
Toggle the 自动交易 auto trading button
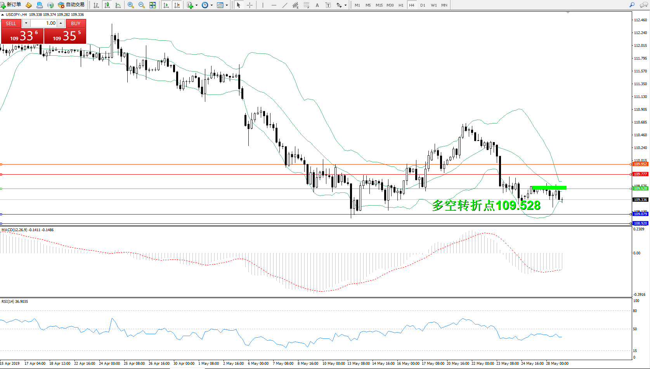[71, 5]
